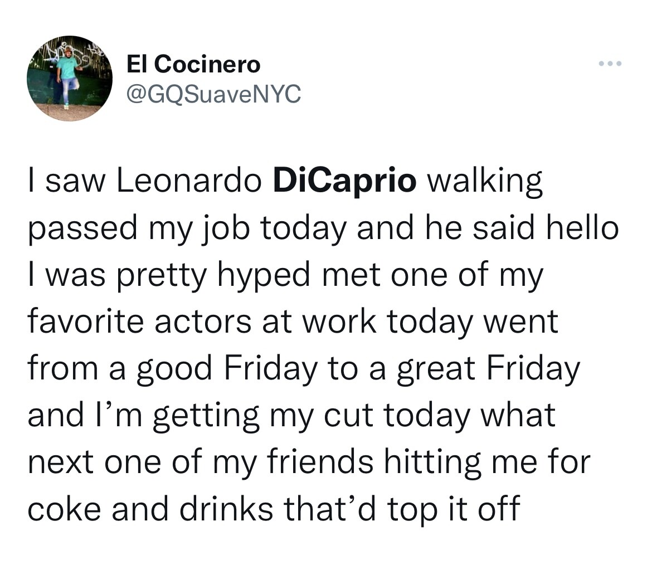Click the phrase great Friday
This screenshot has width=652, height=565.
(488, 369)
